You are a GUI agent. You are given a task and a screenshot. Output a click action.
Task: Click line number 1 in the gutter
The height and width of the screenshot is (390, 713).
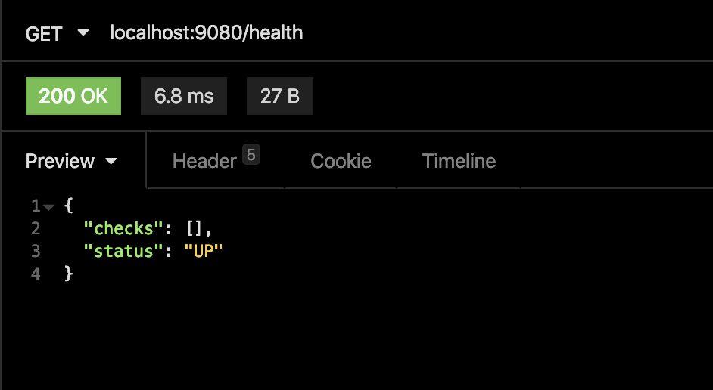click(36, 206)
